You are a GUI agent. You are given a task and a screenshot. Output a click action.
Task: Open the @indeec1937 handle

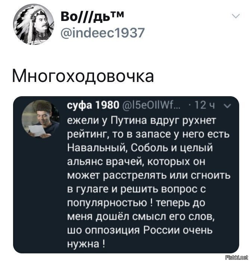[x=102, y=33]
